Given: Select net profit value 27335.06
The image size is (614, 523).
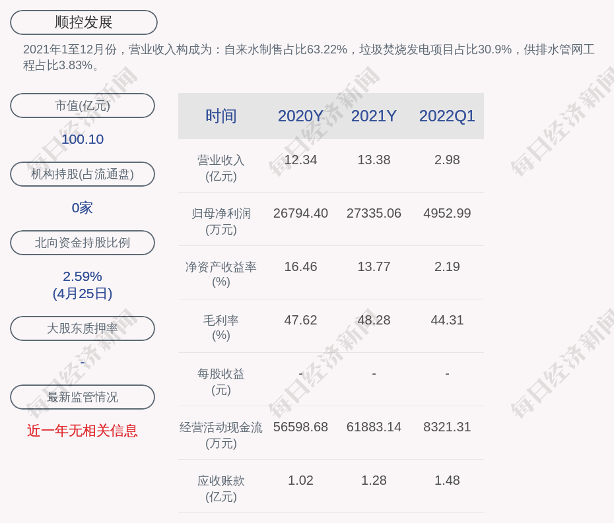Looking at the screenshot, I should [374, 213].
